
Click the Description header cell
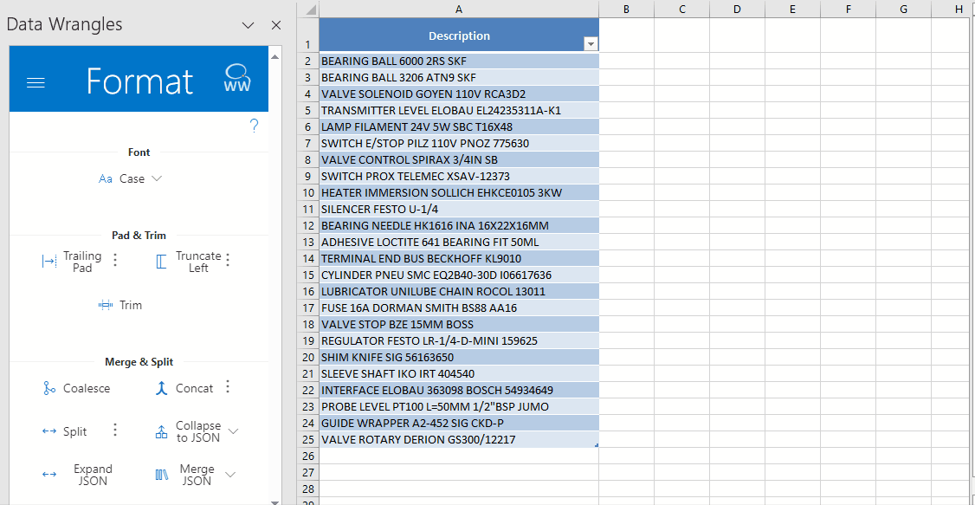click(x=459, y=36)
